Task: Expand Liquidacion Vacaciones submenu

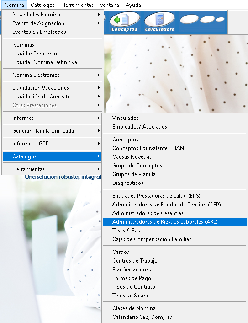Action: click(53, 88)
